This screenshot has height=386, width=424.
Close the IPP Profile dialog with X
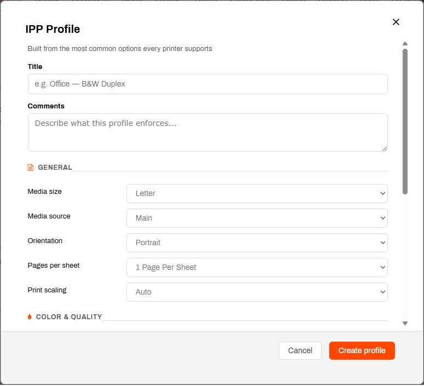tap(396, 22)
